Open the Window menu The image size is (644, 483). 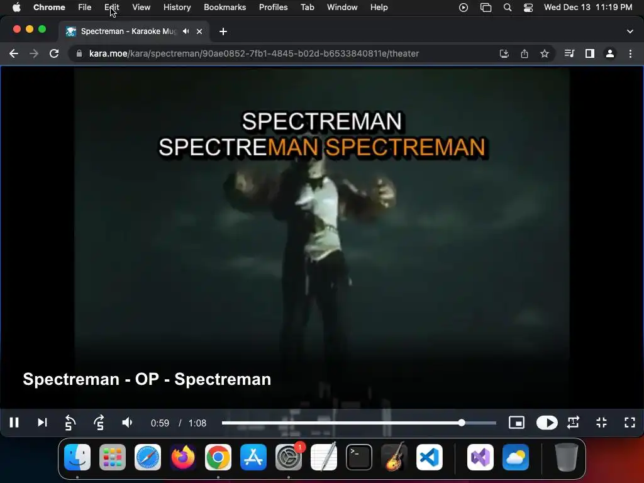(x=342, y=8)
